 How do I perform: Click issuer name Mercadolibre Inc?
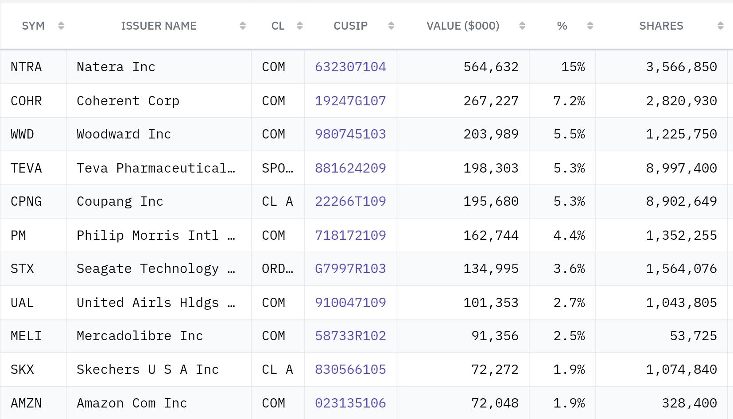pyautogui.click(x=140, y=336)
